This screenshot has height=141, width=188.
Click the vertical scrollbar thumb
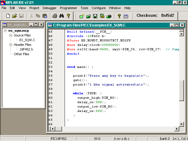[182, 91]
